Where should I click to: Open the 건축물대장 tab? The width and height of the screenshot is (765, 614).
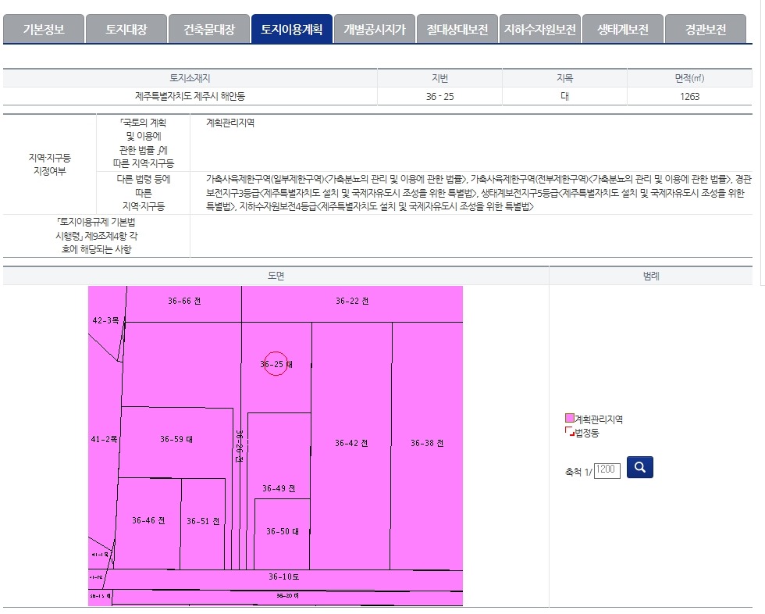[209, 29]
